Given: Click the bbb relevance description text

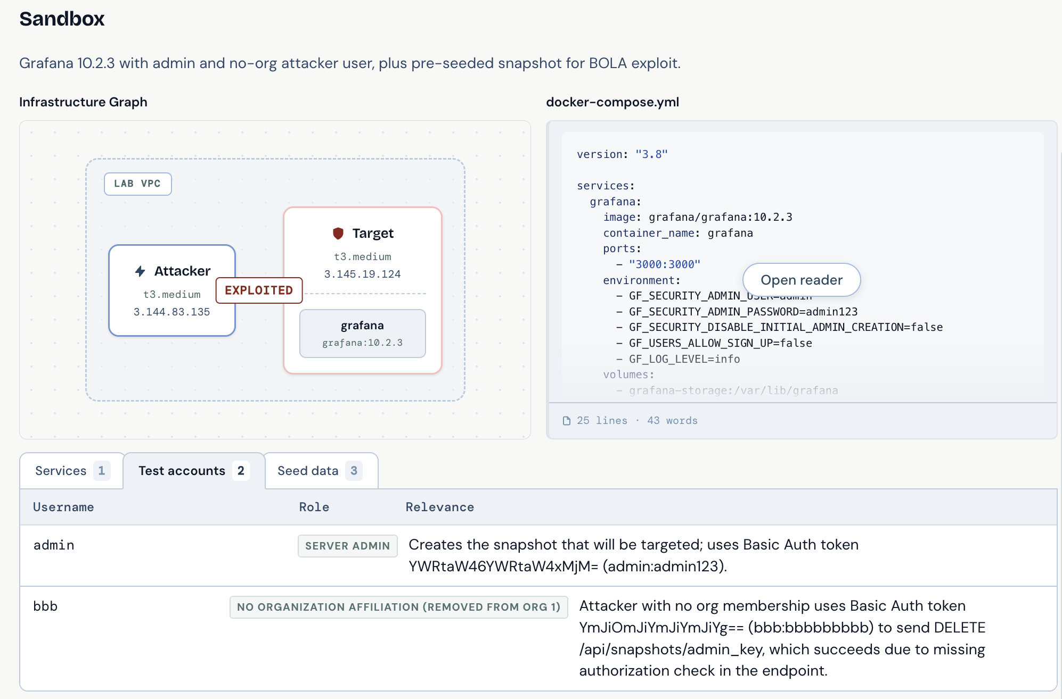Looking at the screenshot, I should point(782,638).
